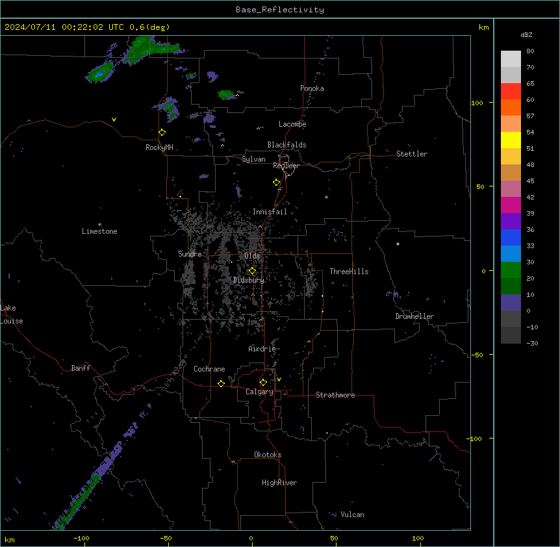Click the Airdrie city label
560x547 pixels.
262,349
